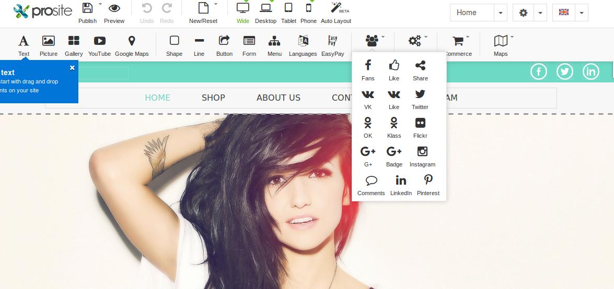Choose Instagram from social menu

[x=422, y=156]
